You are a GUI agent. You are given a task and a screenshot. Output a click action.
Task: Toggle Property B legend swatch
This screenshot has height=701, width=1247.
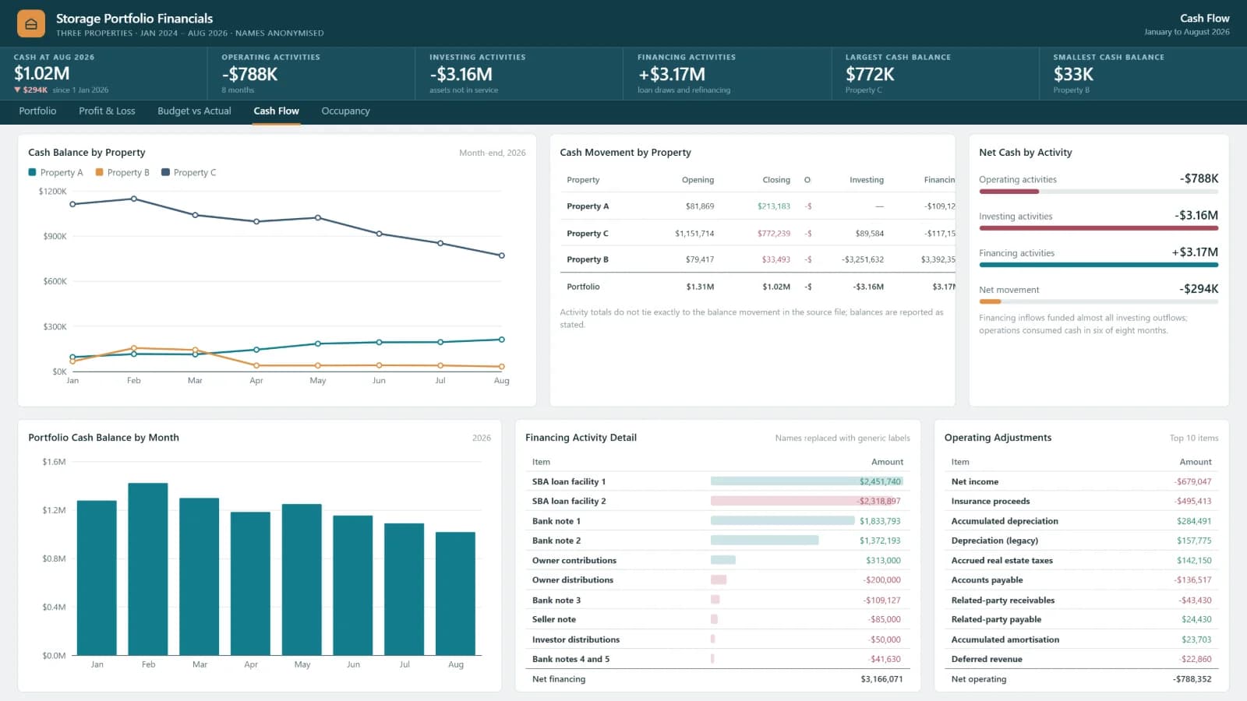tap(99, 172)
